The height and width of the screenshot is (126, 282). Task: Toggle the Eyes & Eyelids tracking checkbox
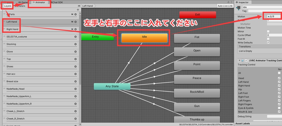click(x=279, y=108)
